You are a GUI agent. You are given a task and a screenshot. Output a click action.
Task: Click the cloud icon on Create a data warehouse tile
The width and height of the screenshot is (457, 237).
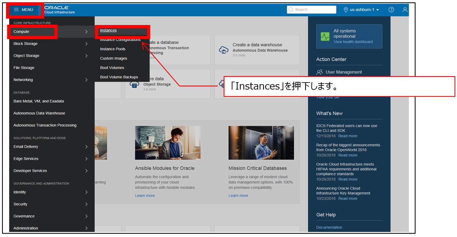pyautogui.click(x=223, y=50)
